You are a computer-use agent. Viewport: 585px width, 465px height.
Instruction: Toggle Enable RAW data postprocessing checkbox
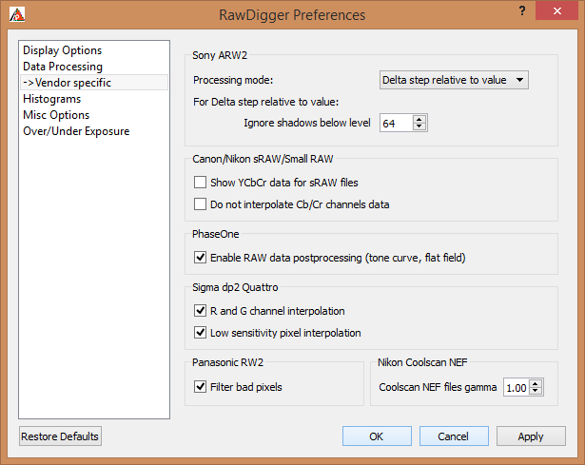tap(200, 258)
